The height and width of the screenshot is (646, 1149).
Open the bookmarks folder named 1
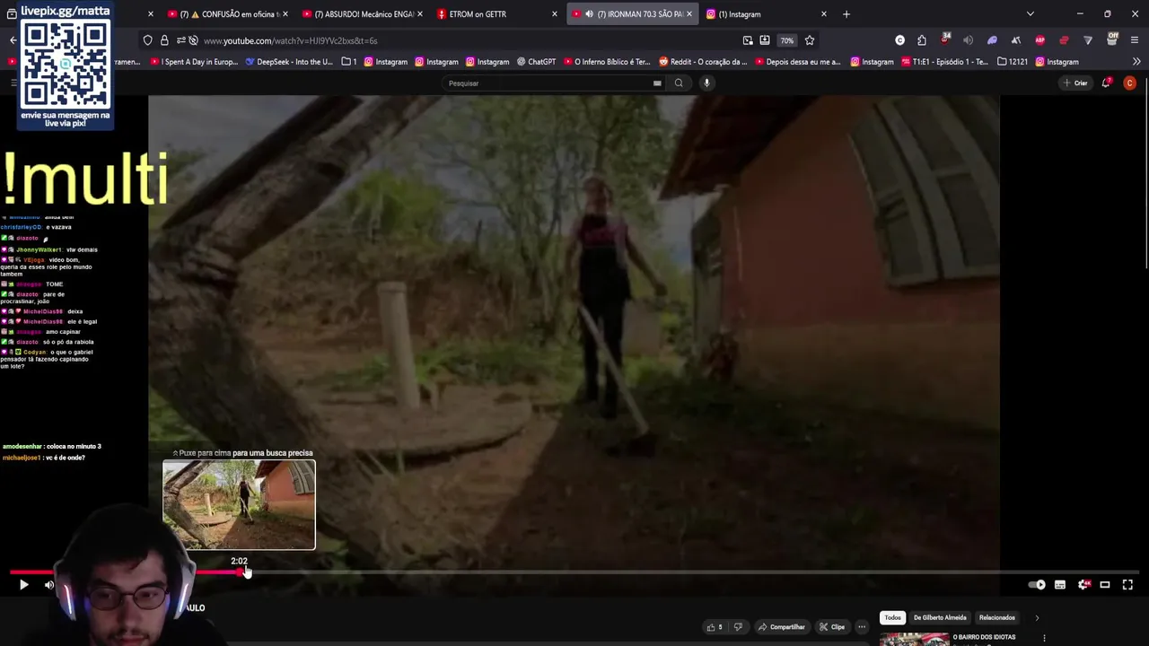(x=349, y=62)
